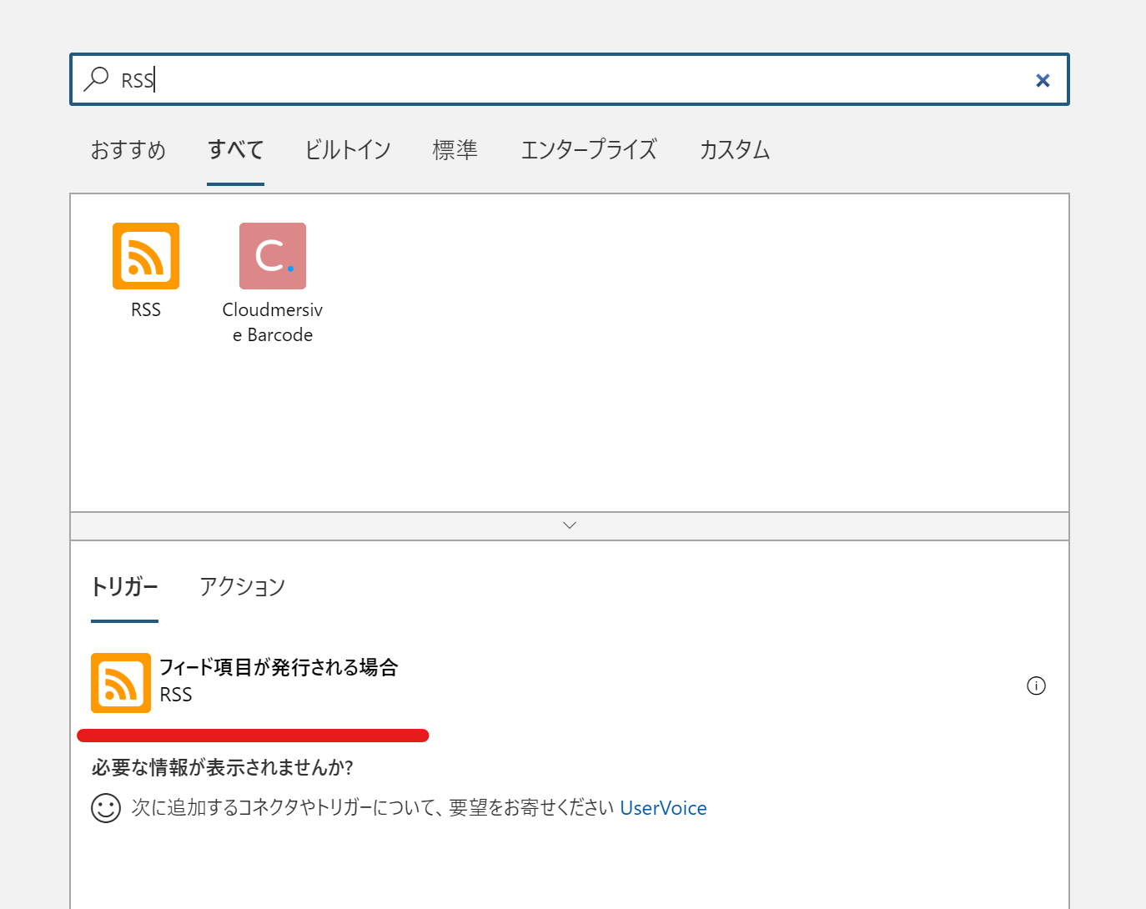Screen dimensions: 1146x909
Task: Select the カスタム tab
Action: pyautogui.click(x=735, y=150)
